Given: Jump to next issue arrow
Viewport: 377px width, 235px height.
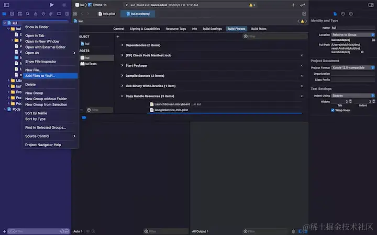Looking at the screenshot, I should [306, 21].
